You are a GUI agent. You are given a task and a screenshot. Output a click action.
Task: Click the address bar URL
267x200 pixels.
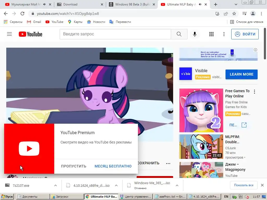click(x=68, y=14)
